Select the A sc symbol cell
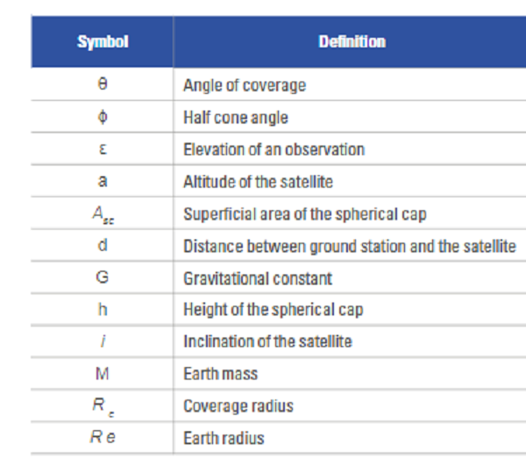526x461 pixels. click(103, 215)
